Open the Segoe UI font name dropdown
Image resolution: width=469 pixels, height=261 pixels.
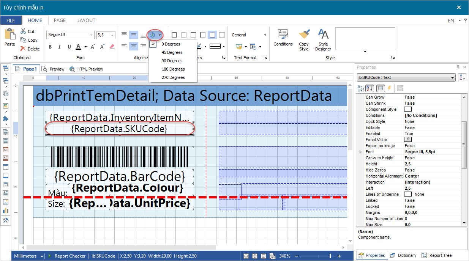click(92, 35)
